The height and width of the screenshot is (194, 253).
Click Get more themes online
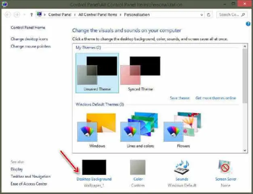point(215,98)
